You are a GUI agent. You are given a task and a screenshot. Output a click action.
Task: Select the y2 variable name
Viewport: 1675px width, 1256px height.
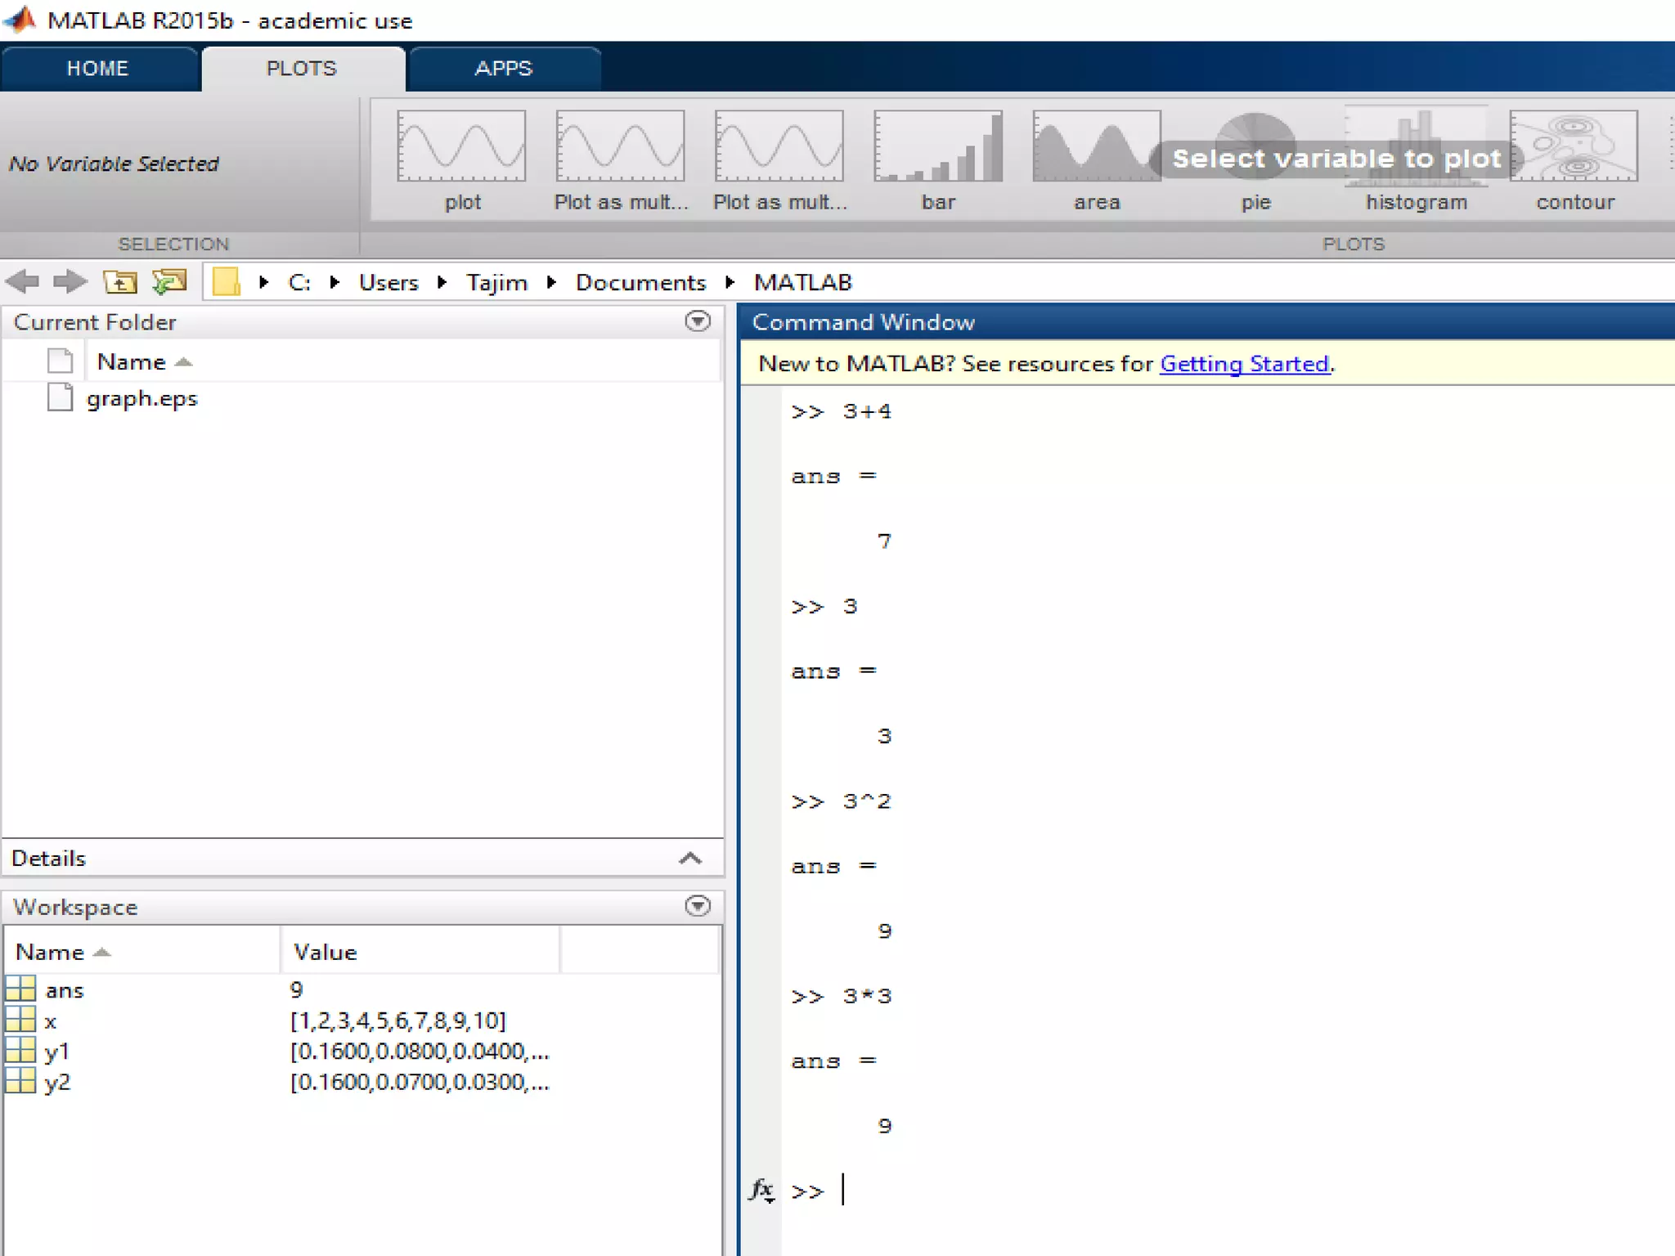coord(57,1083)
